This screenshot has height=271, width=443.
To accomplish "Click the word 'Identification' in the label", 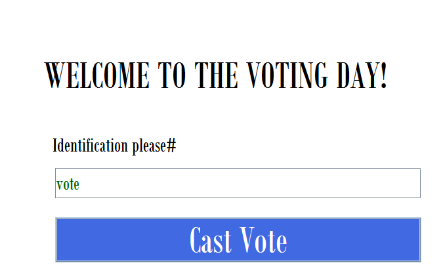I will coord(91,146).
